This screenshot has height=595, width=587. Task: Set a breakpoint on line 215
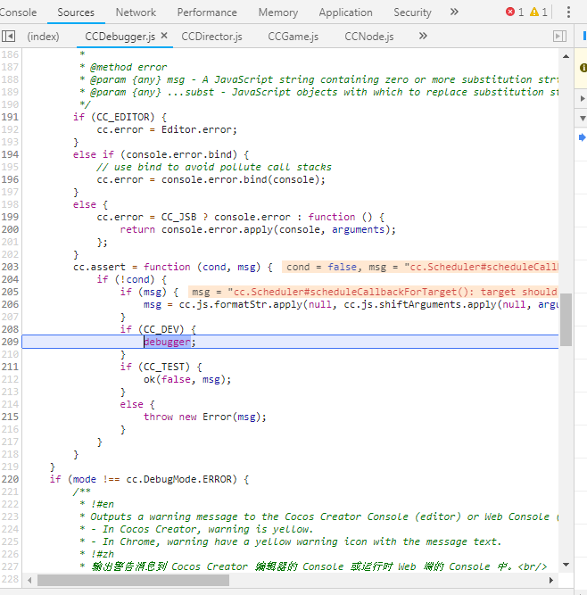[10, 417]
